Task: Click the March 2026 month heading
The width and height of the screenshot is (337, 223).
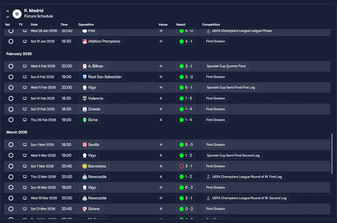Action: pos(17,132)
